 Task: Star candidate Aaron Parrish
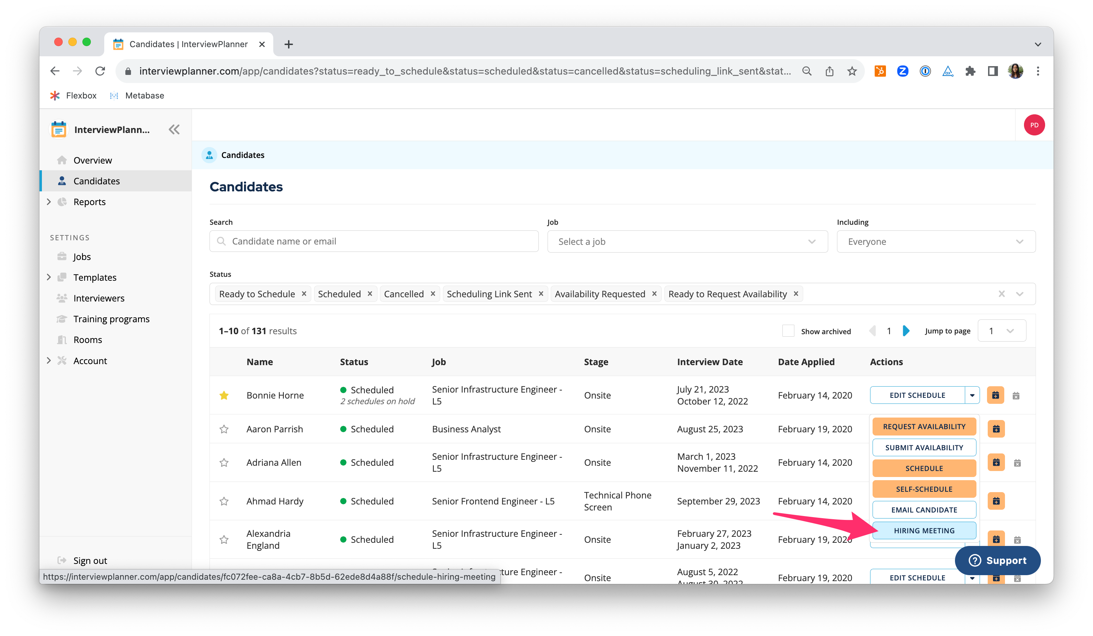coord(224,429)
